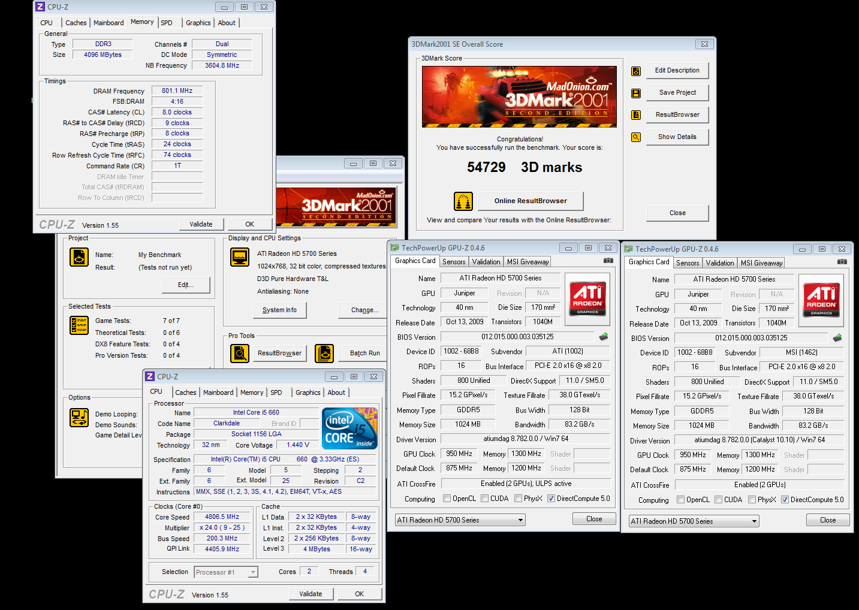Screen dimensions: 859x610
Task: Open the graphics card dropdown in left GPU-Z
Action: click(460, 520)
